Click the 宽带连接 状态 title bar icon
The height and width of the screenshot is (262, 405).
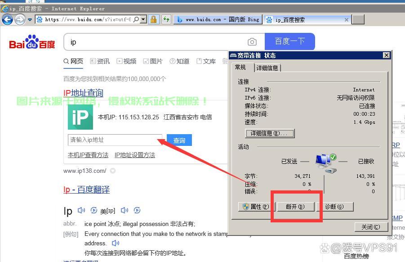coord(233,55)
